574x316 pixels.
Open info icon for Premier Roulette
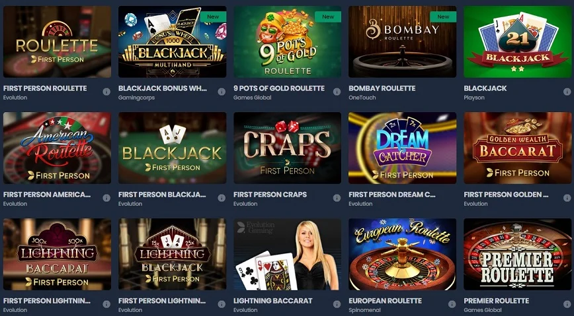[x=567, y=304]
